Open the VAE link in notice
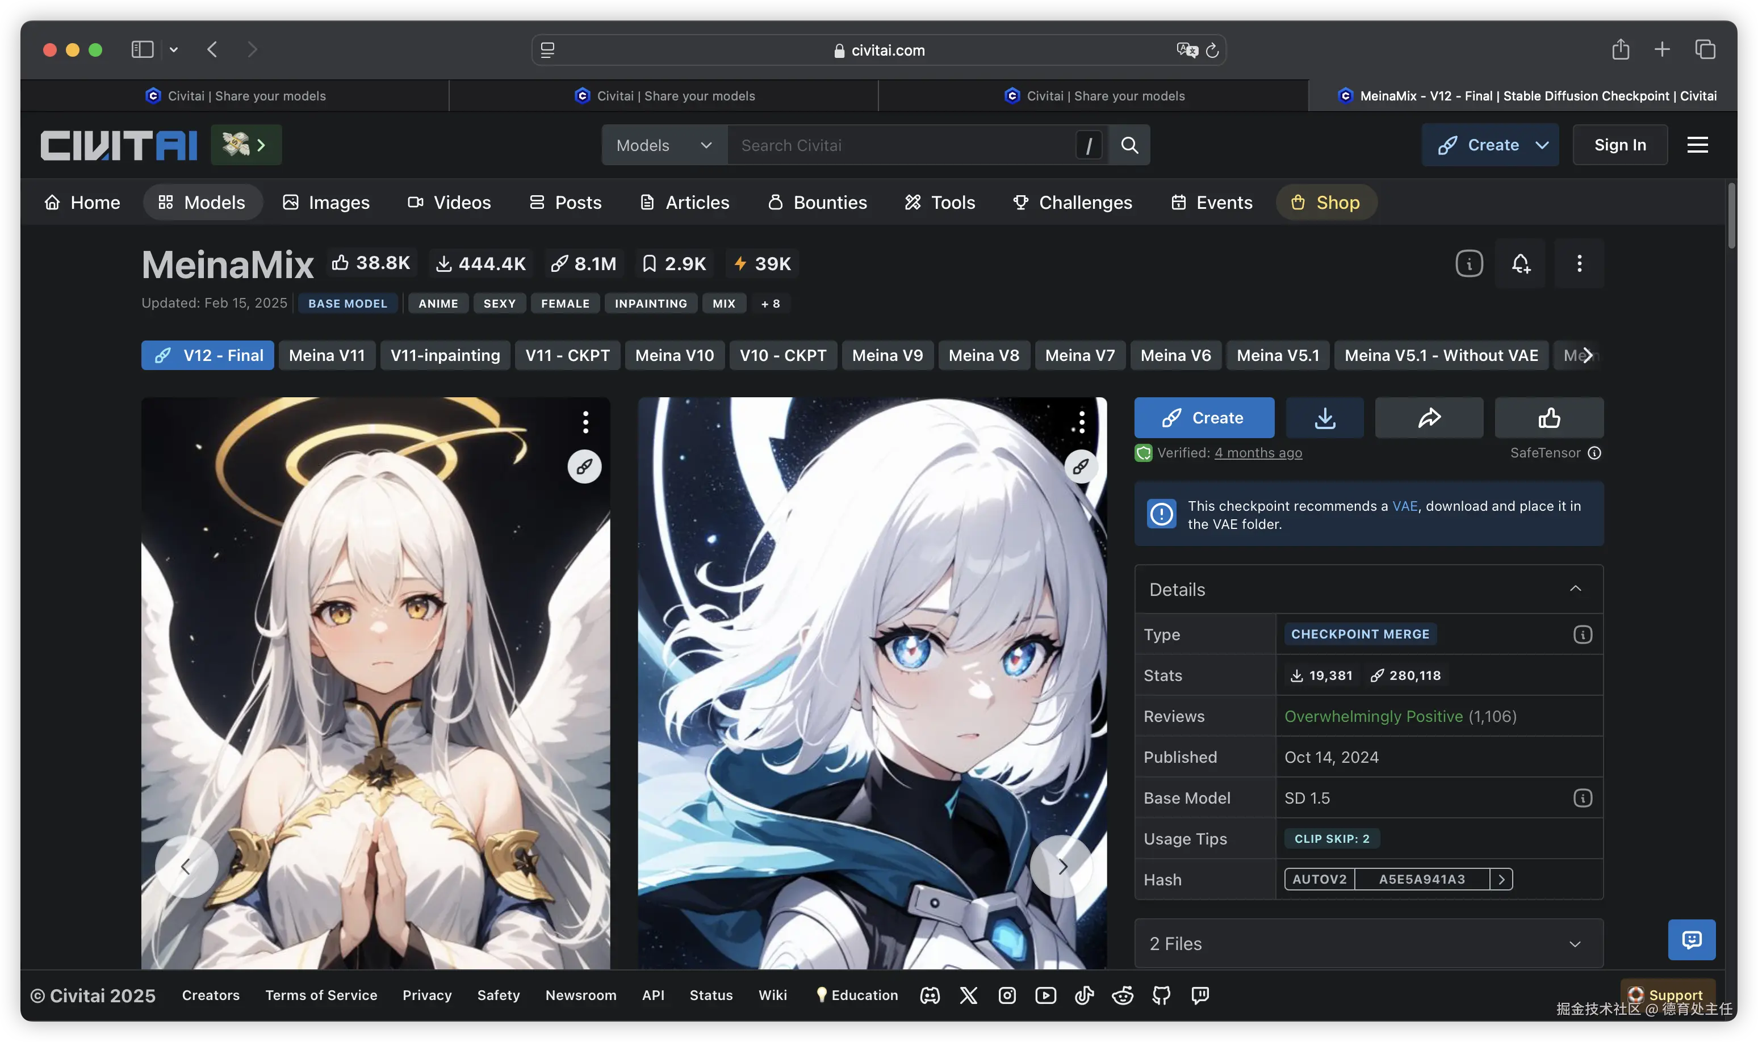 click(1405, 506)
